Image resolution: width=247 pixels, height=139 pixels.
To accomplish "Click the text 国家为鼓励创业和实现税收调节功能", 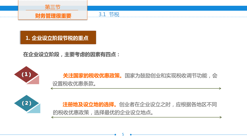I will coord(166,76).
